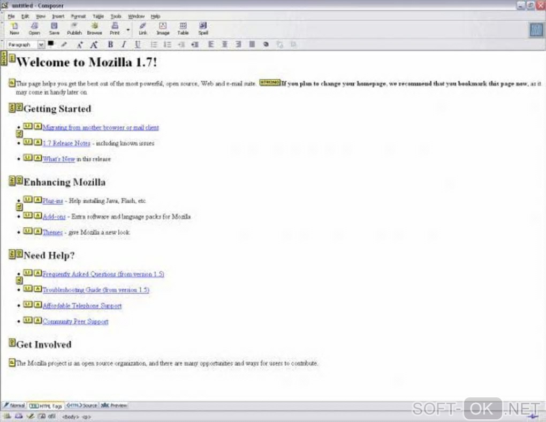Image resolution: width=546 pixels, height=422 pixels.
Task: Insert a picture with the Image icon
Action: [163, 28]
